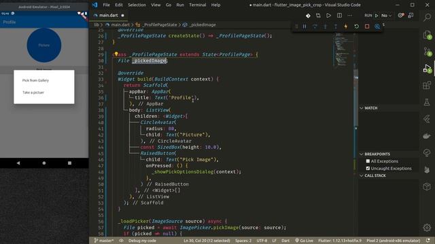Open the View menu
This screenshot has height=244, width=435.
pos(156,5)
